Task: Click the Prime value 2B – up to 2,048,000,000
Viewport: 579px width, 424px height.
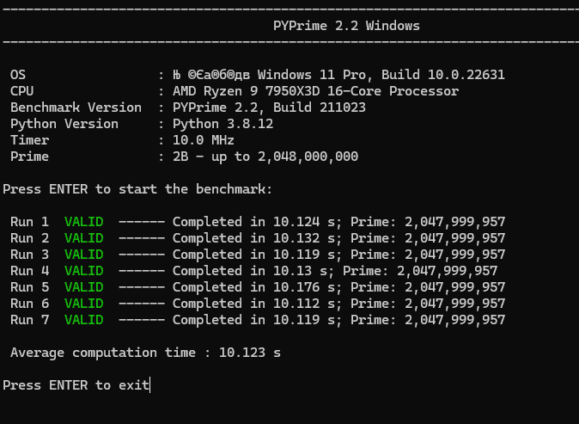Action: click(x=265, y=157)
